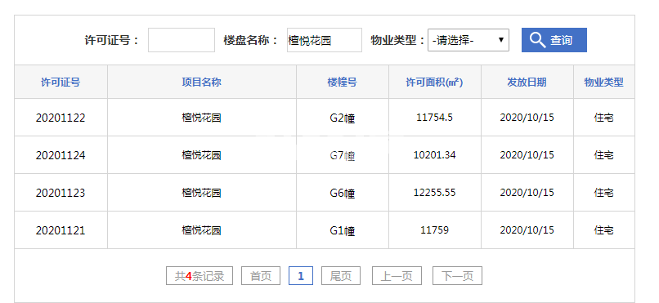Open the 物业类型 dropdown
Image resolution: width=659 pixels, height=303 pixels.
[468, 40]
